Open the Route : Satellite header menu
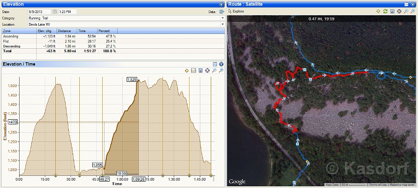 point(413,4)
